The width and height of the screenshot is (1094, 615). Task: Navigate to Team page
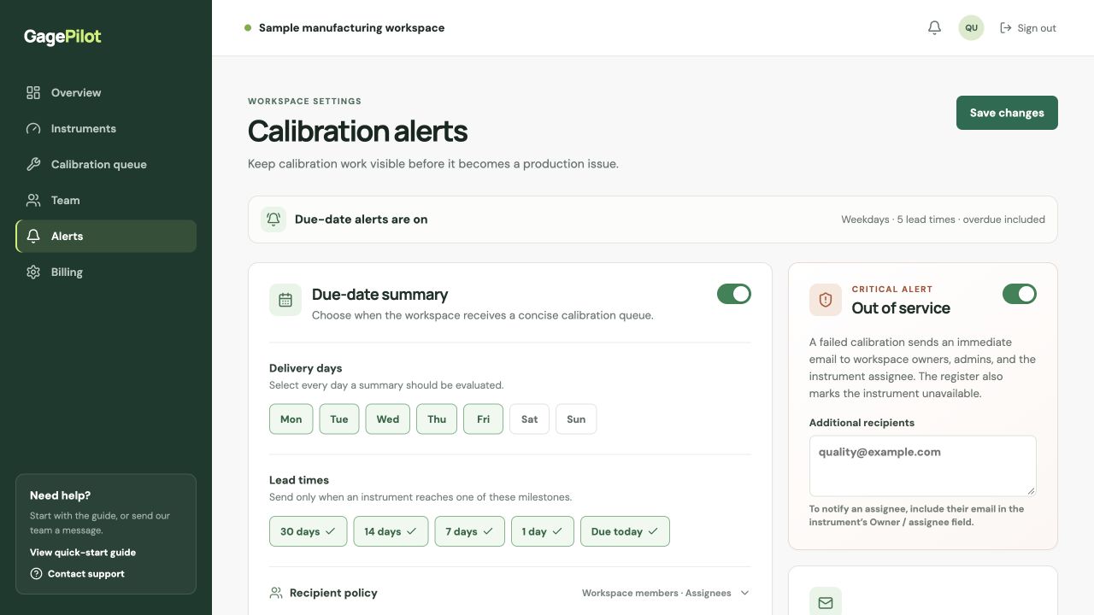[106, 200]
